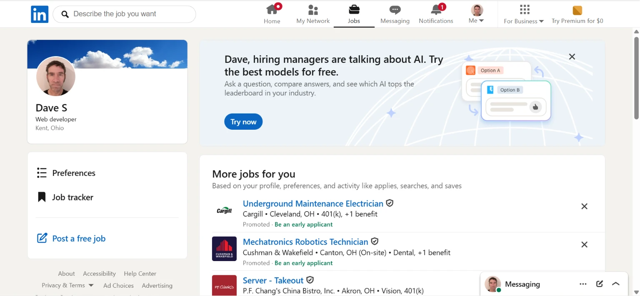Click the Try now button

click(243, 122)
